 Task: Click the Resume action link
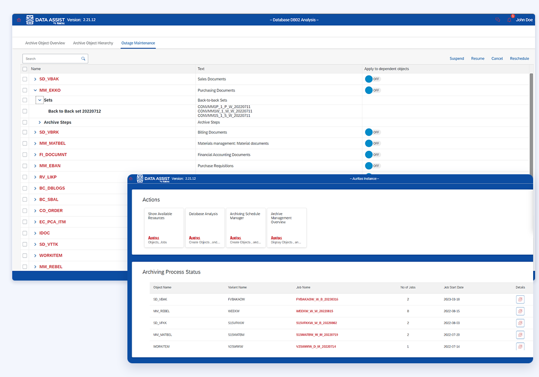click(x=478, y=59)
